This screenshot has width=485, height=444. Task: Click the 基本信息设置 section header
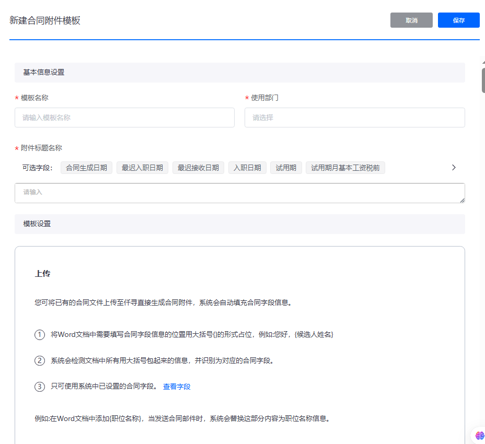pyautogui.click(x=240, y=73)
